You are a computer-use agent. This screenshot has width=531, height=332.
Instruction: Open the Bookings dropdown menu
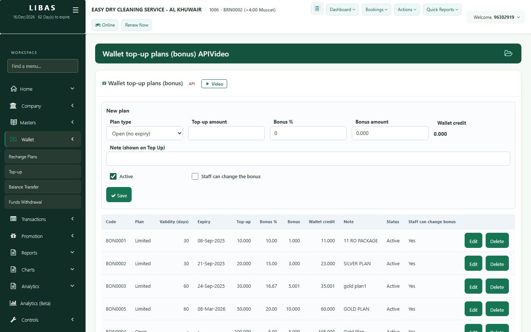376,10
